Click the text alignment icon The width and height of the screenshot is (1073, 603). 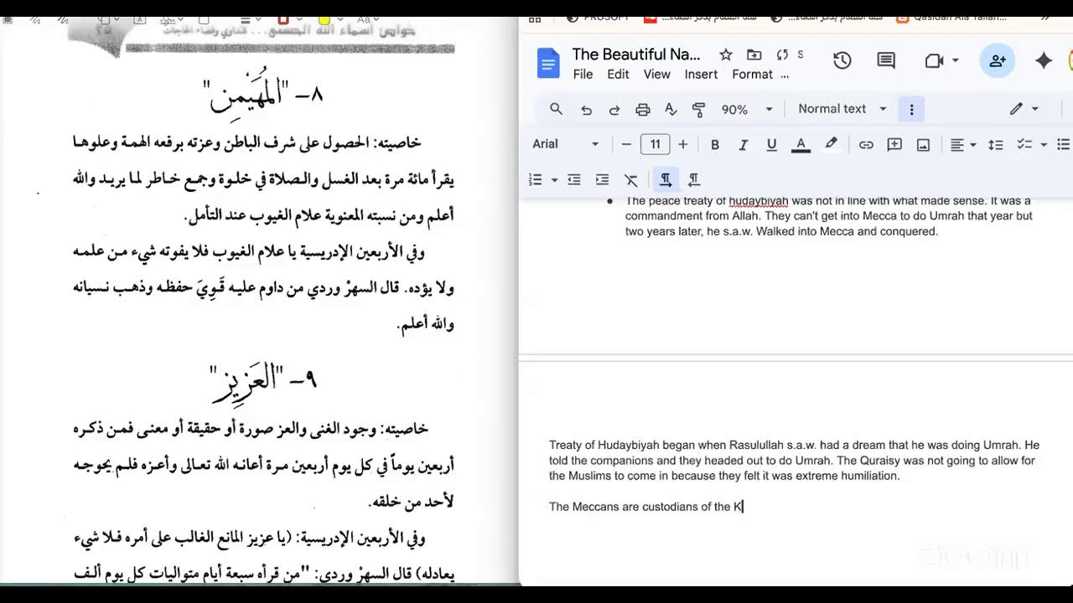(956, 144)
